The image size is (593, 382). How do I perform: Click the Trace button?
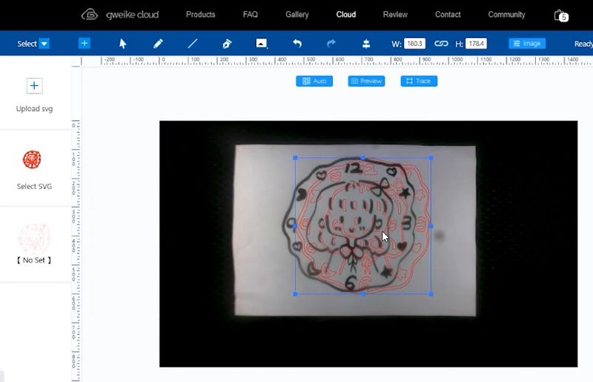point(419,81)
